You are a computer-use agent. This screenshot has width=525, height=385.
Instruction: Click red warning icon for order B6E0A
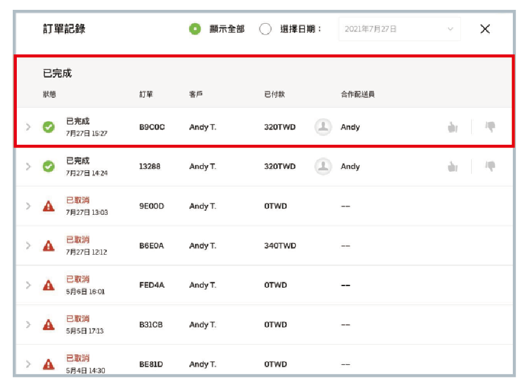pos(49,245)
